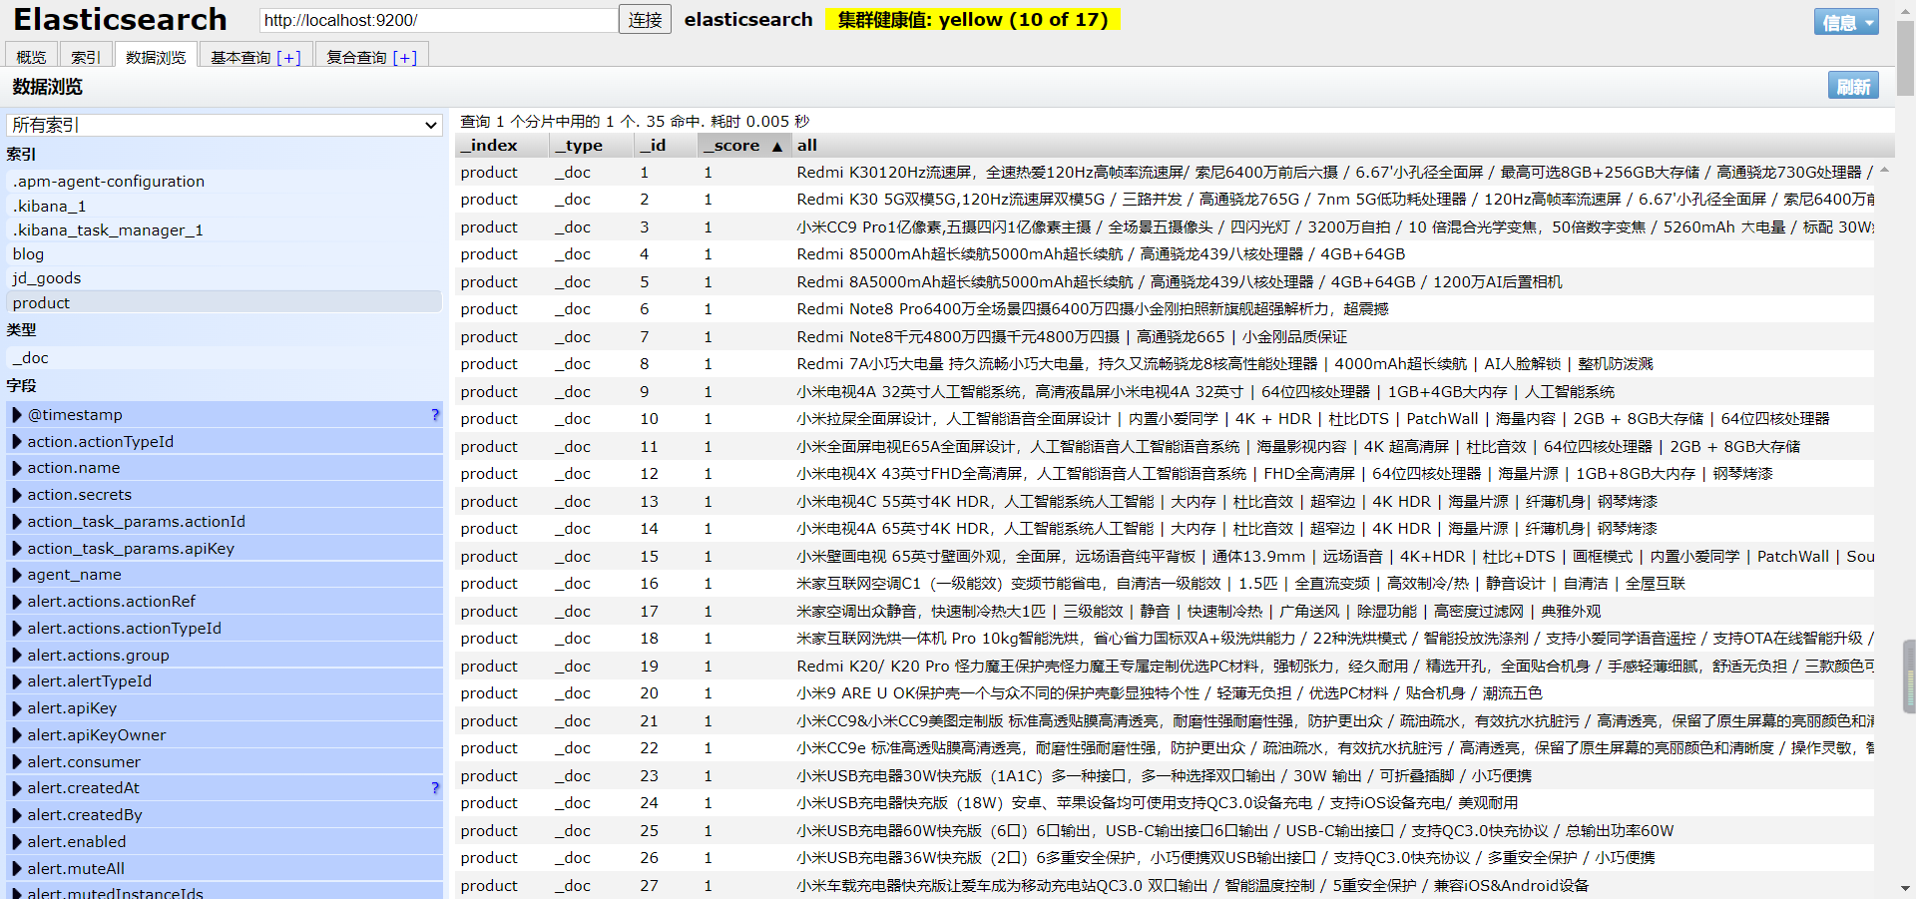
Task: Click the cluster health yellow status badge
Action: 973,20
